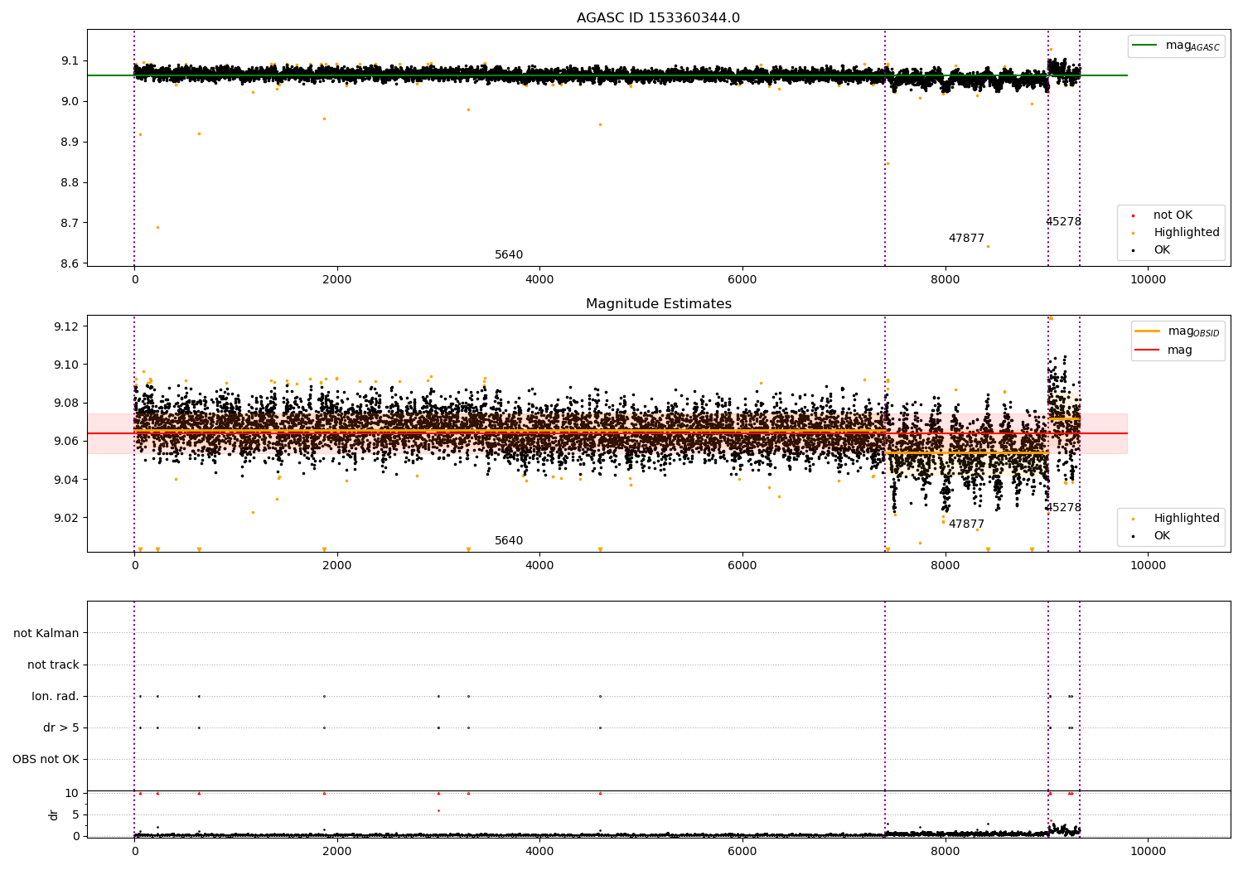
Task: Click the "9.10" y-axis tick of middle plot
Action: [x=66, y=365]
